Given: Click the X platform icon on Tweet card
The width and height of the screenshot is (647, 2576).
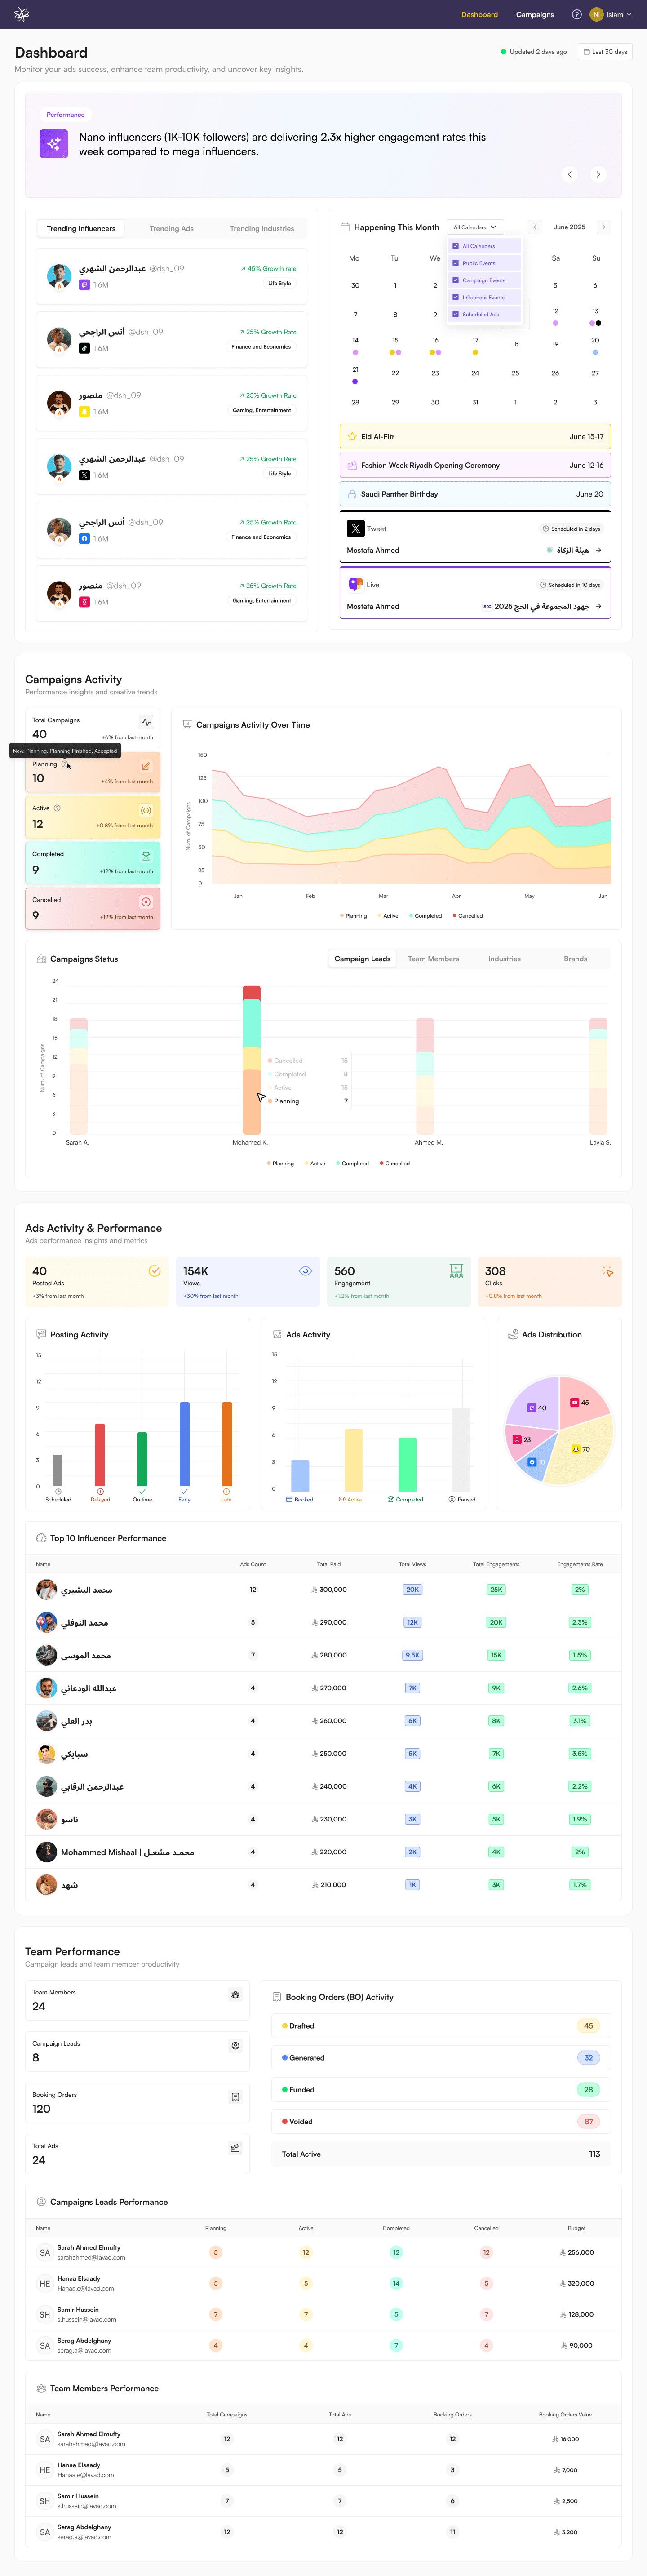Looking at the screenshot, I should (356, 528).
